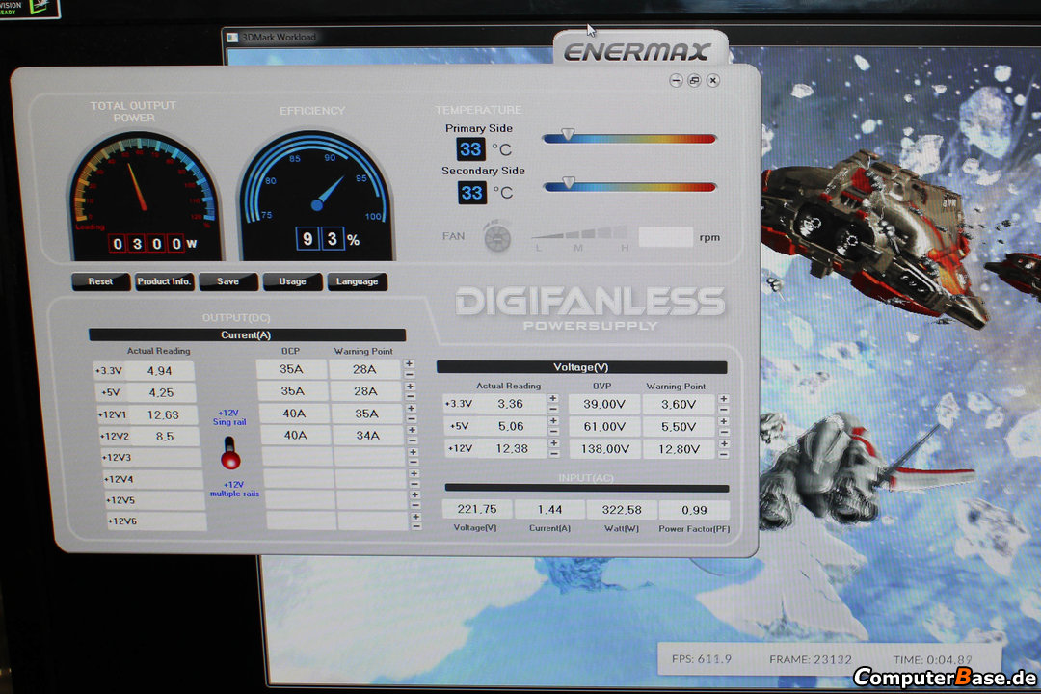Click the FAN spinner icon

pyautogui.click(x=496, y=237)
